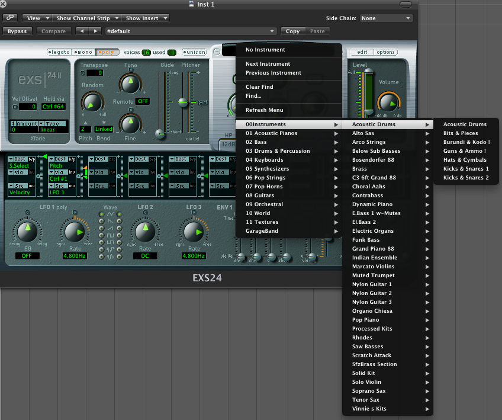Open Dest dropdown of Pitch slot

[x=58, y=159]
